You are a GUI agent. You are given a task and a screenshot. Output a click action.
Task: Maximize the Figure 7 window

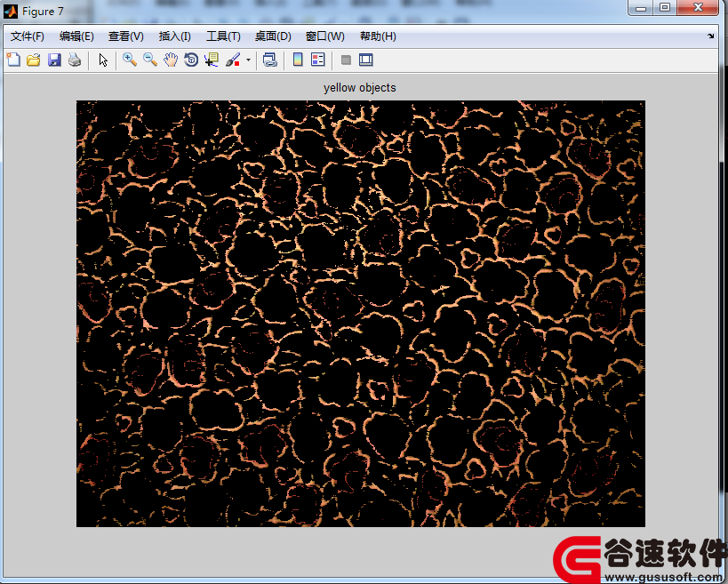click(665, 8)
